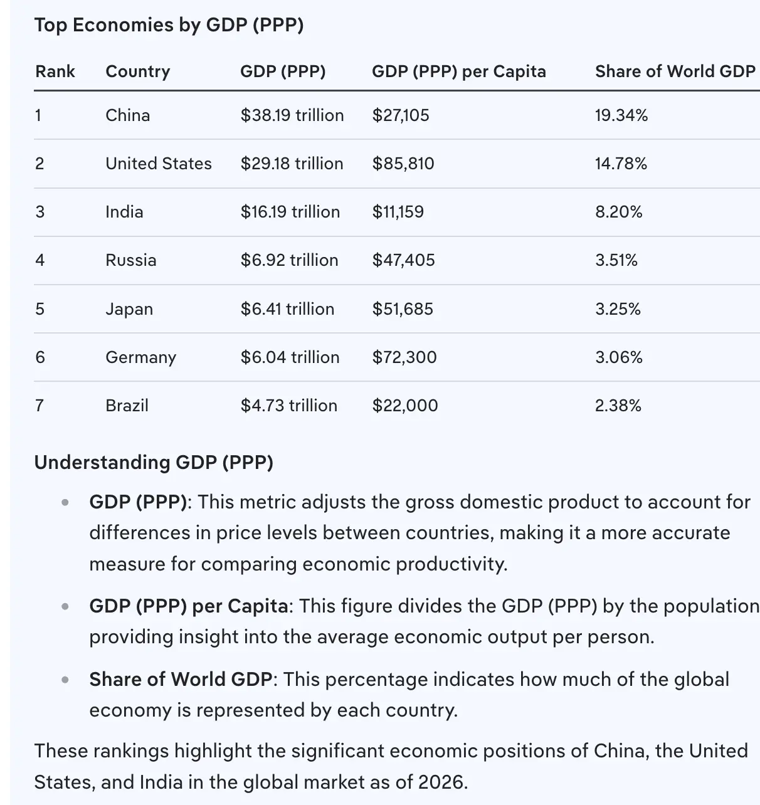Click the India row country name
This screenshot has height=805, width=760.
click(124, 212)
